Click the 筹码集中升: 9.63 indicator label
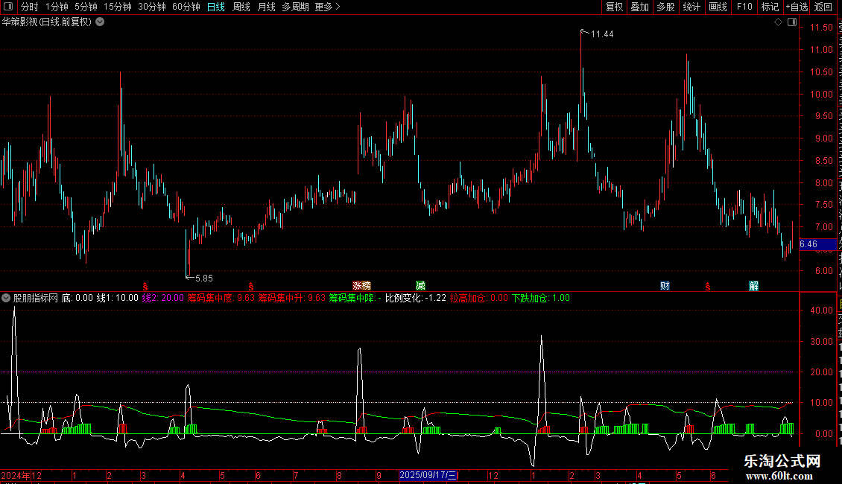 pos(291,298)
